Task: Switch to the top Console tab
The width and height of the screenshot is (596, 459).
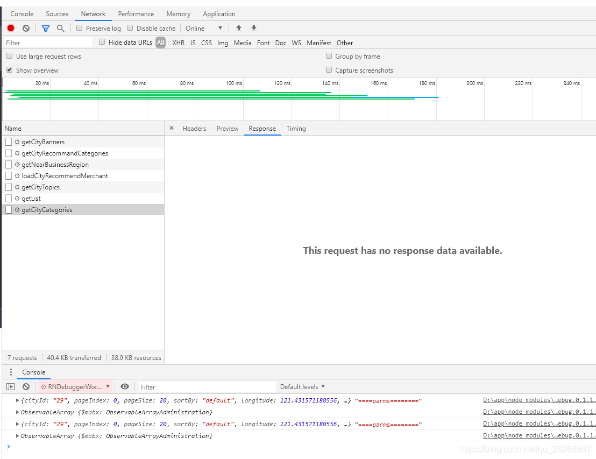Action: click(22, 13)
